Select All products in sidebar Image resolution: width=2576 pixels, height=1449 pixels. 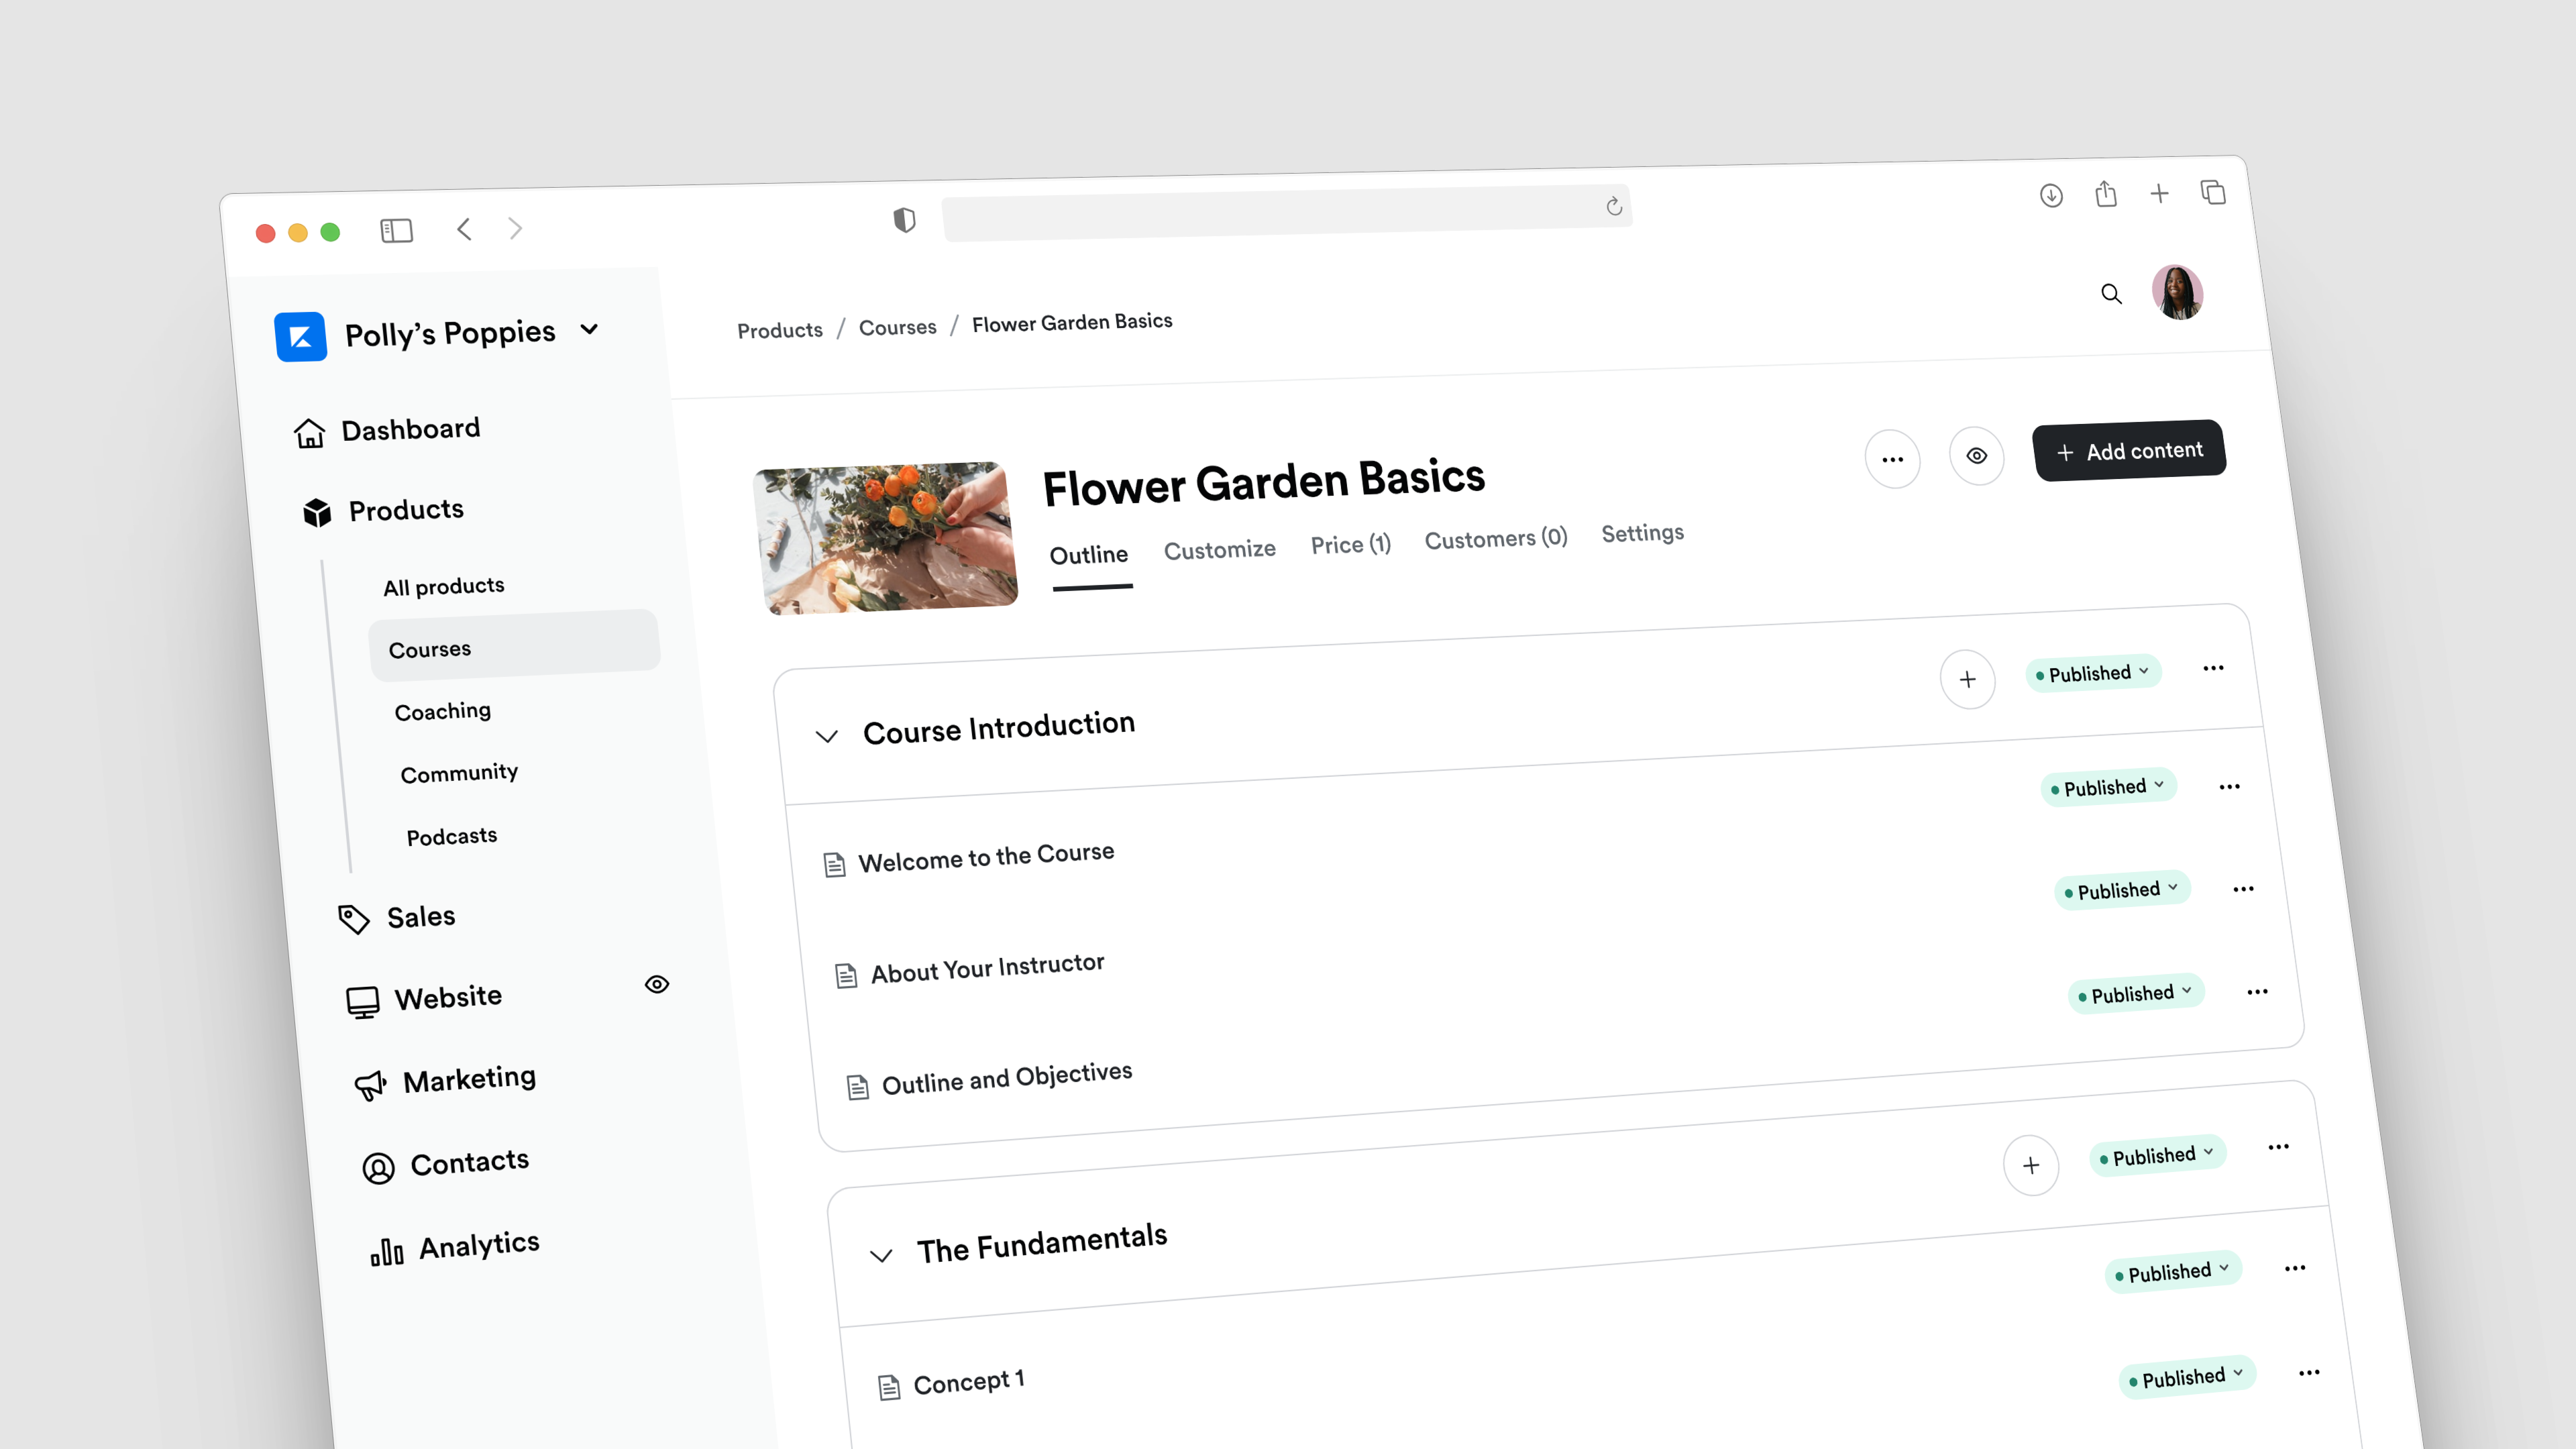pos(444,586)
